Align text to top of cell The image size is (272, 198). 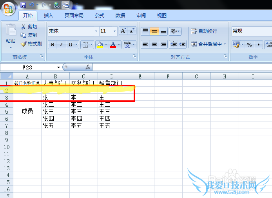coord(145,31)
